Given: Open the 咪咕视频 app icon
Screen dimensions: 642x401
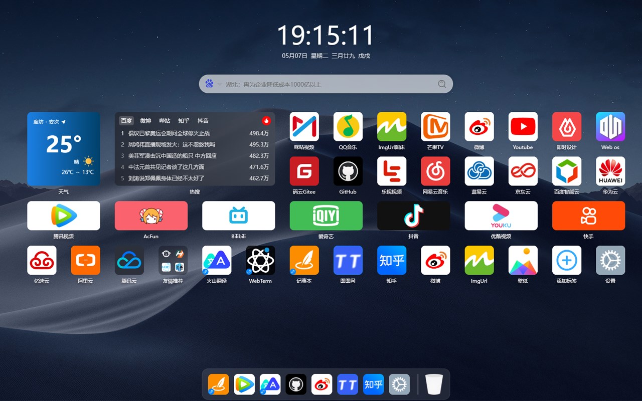Looking at the screenshot, I should [x=304, y=126].
